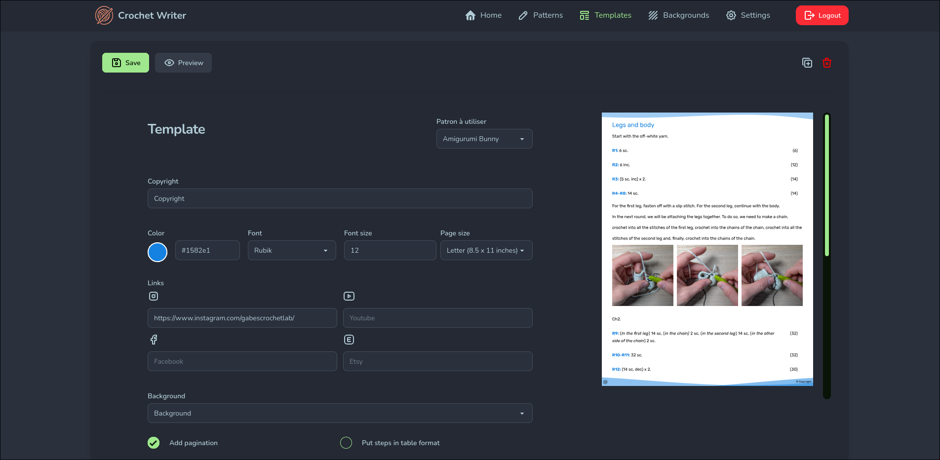The height and width of the screenshot is (460, 940).
Task: Open the Templates nav item
Action: tap(606, 15)
